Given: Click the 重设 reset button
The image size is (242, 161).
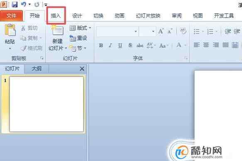Looking at the screenshot, I should [x=78, y=38].
